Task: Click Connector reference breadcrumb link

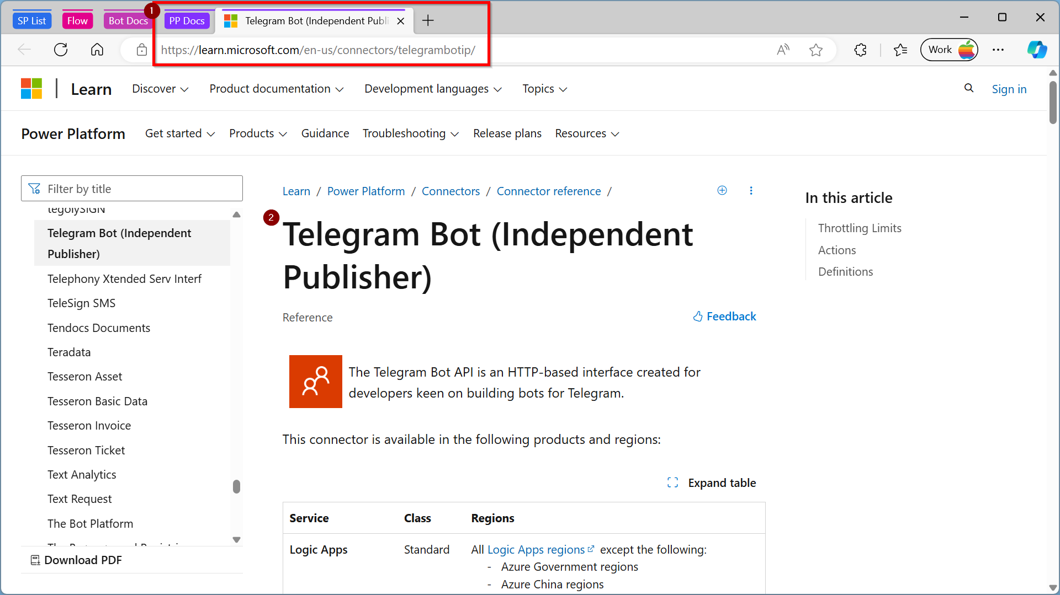Action: pyautogui.click(x=549, y=191)
